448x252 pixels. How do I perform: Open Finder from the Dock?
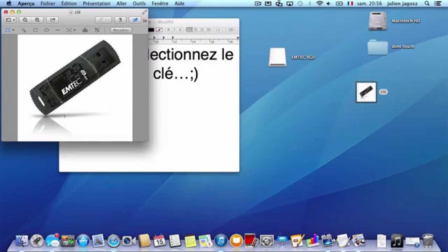(22, 240)
